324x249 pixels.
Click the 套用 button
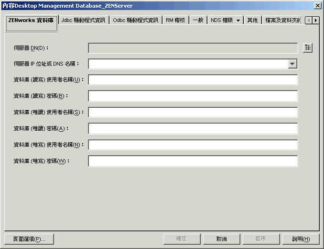point(261,239)
